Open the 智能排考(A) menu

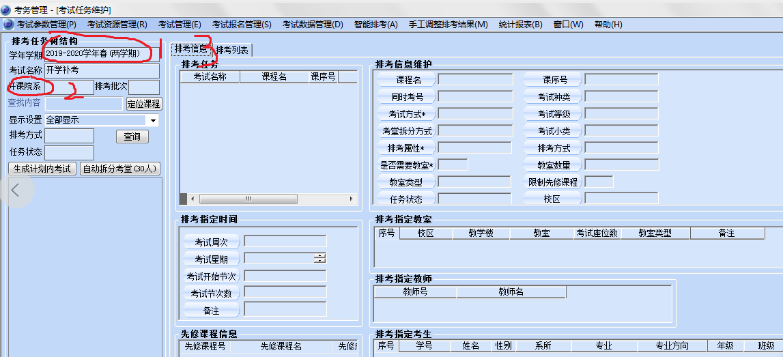click(375, 24)
